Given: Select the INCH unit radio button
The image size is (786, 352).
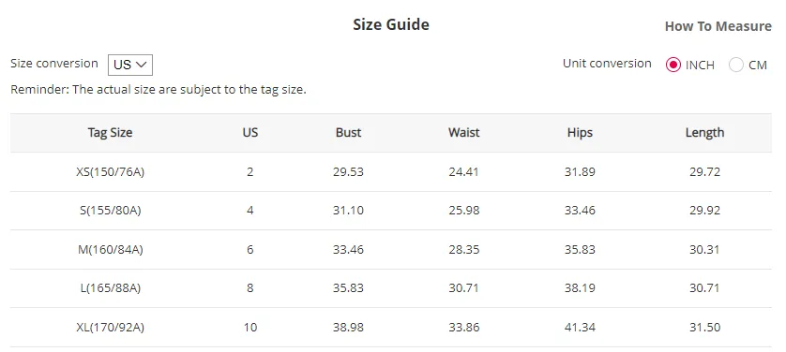Looking at the screenshot, I should [673, 65].
